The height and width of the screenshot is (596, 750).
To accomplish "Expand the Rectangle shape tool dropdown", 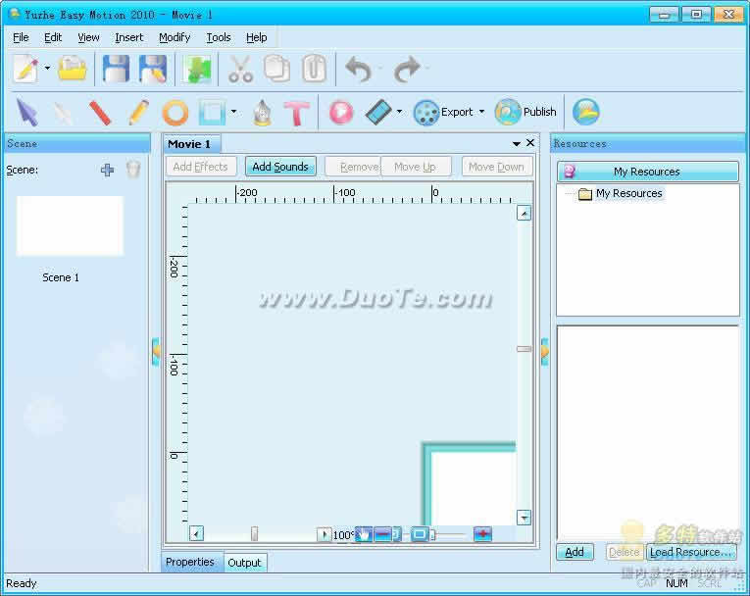I will pyautogui.click(x=233, y=112).
